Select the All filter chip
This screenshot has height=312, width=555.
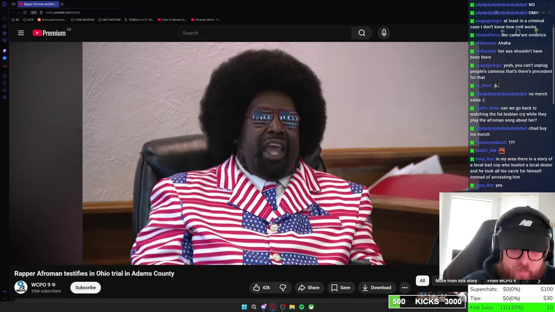pyautogui.click(x=422, y=281)
